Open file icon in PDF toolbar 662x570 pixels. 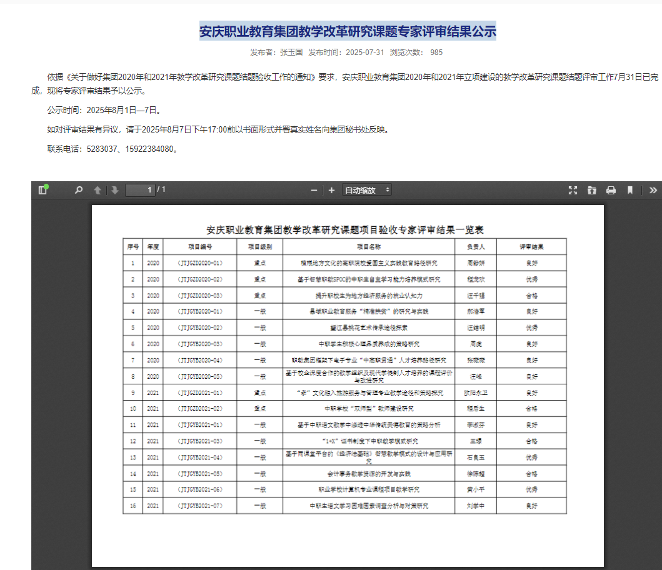(x=592, y=191)
